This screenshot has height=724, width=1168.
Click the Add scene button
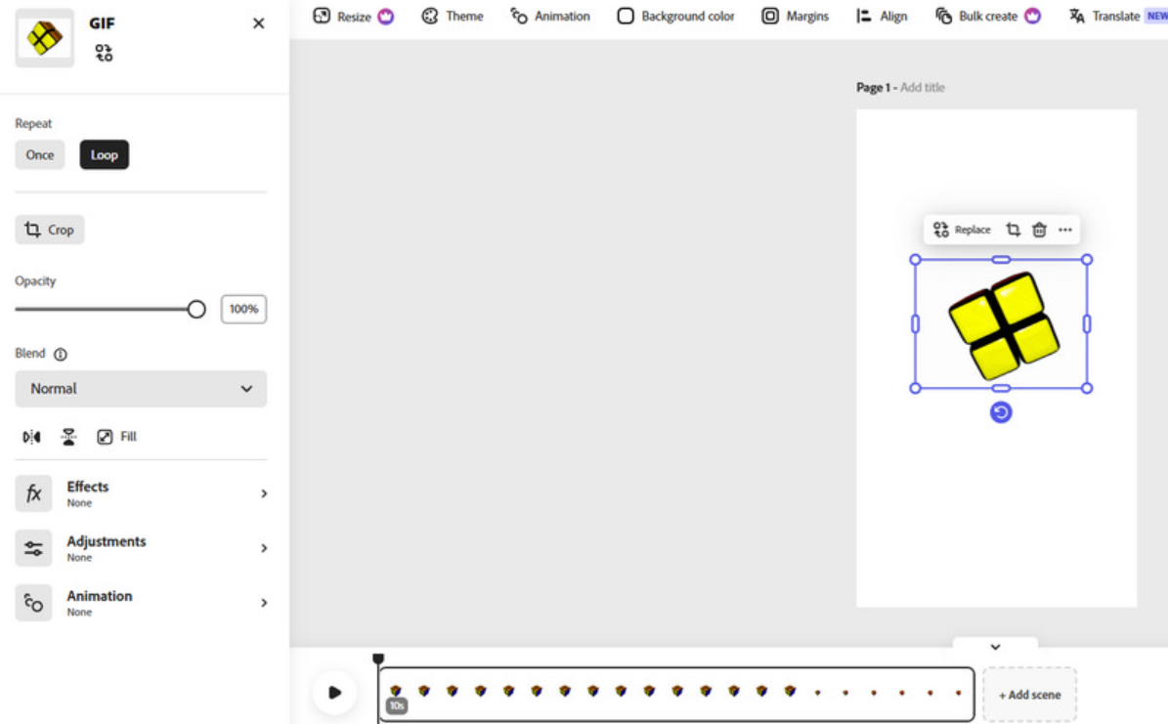pyautogui.click(x=1029, y=695)
